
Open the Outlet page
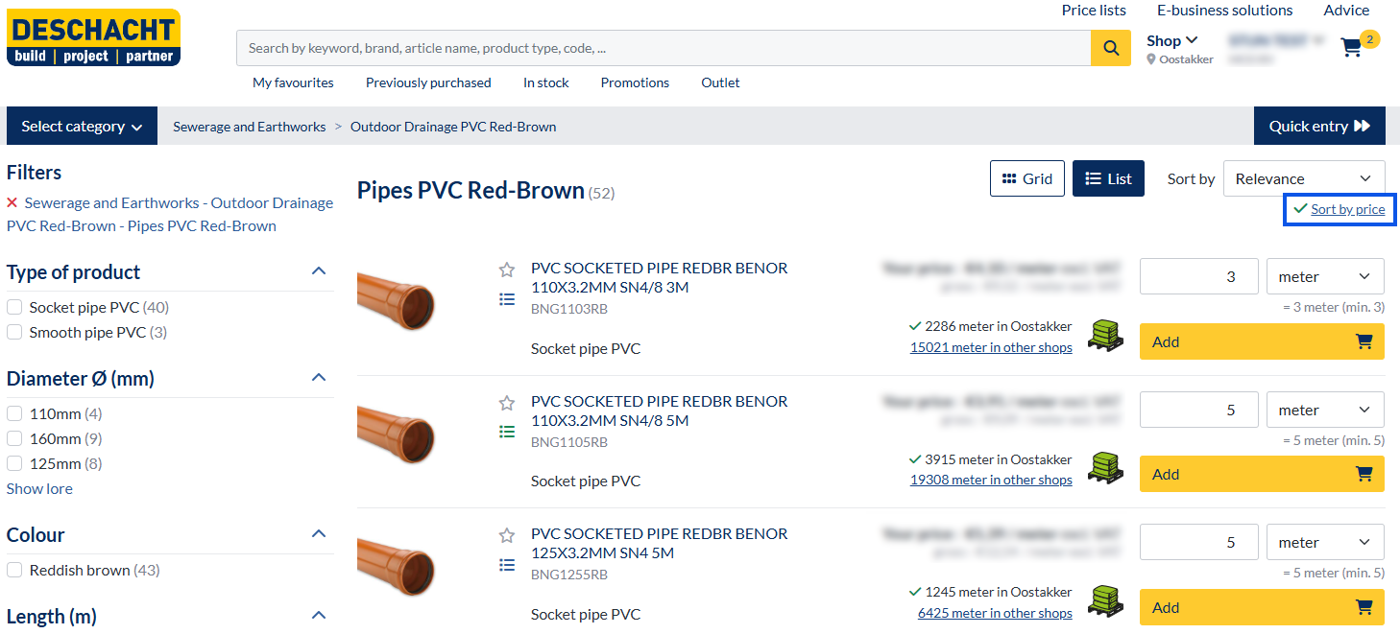[x=720, y=82]
